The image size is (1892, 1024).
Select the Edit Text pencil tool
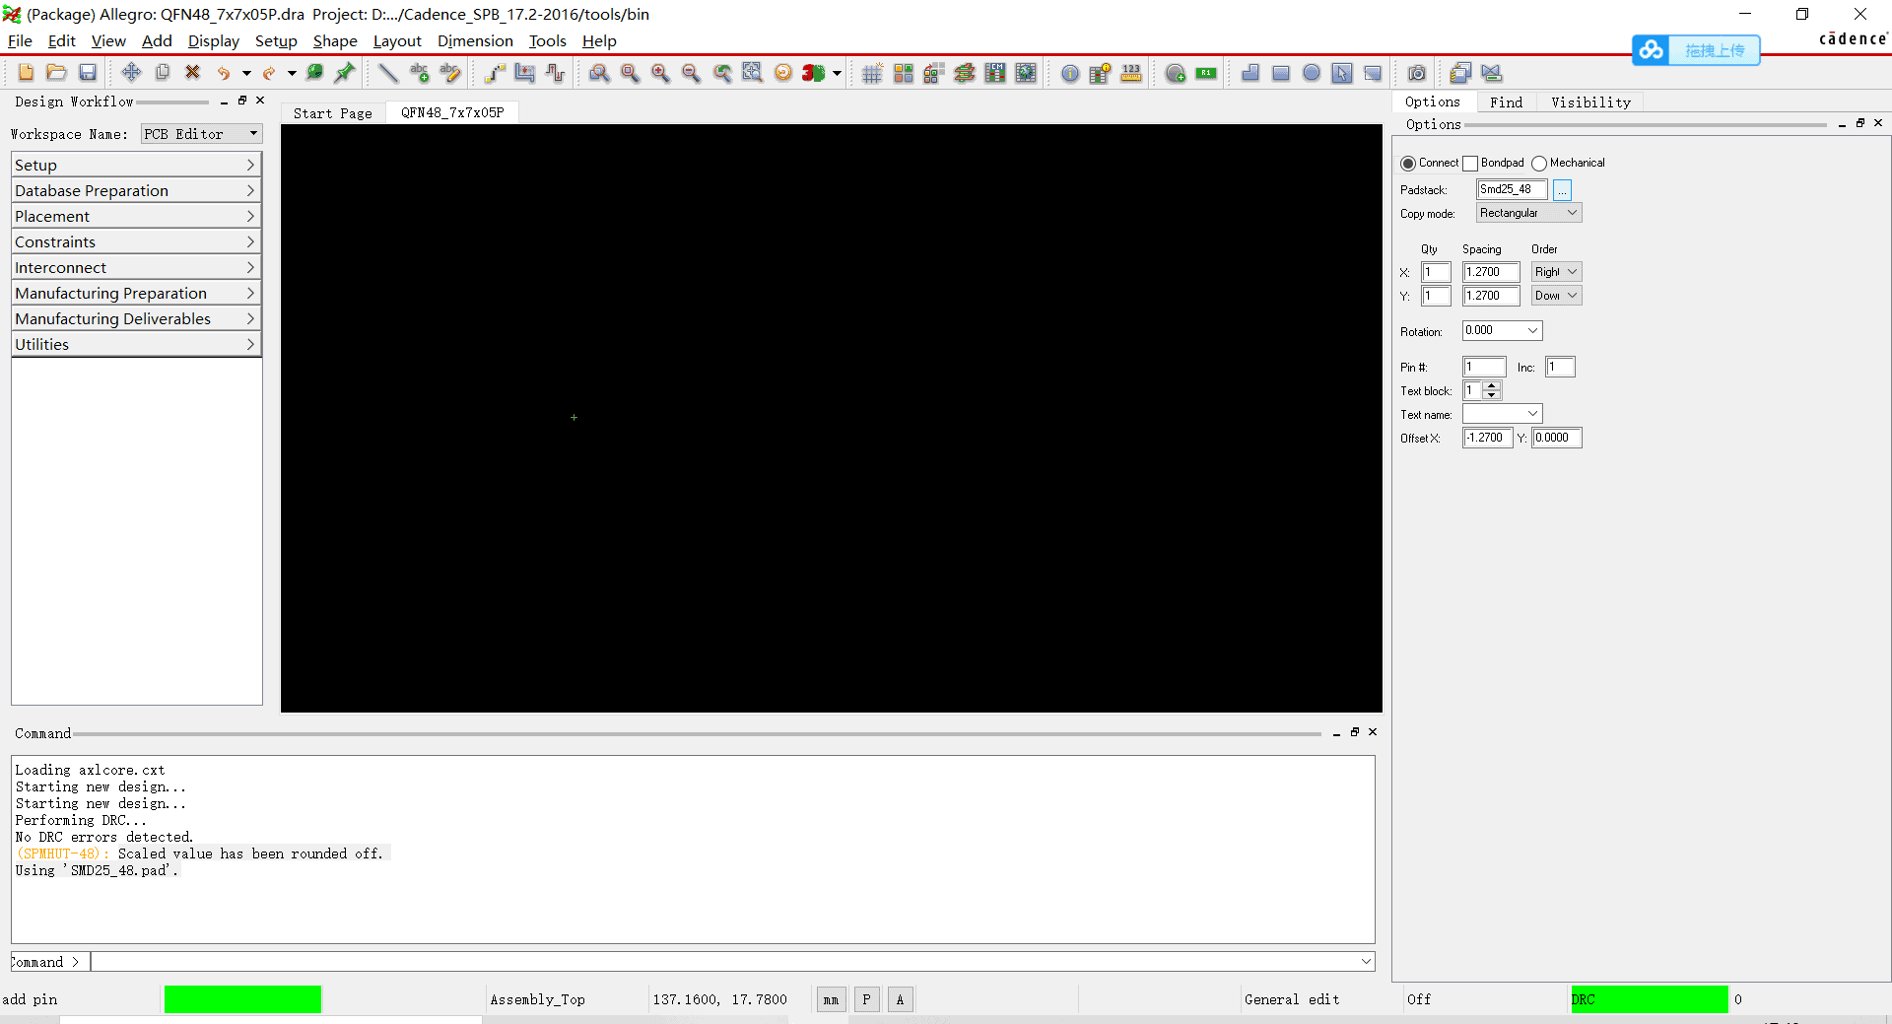tap(450, 73)
